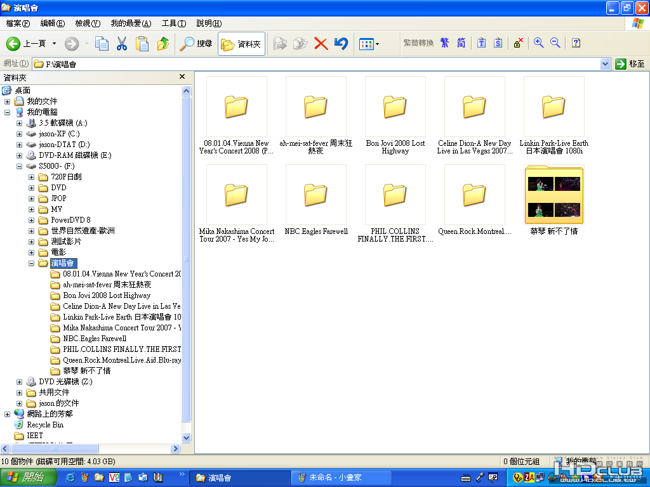Open the Views dropdown button
The image size is (650, 487).
point(369,44)
